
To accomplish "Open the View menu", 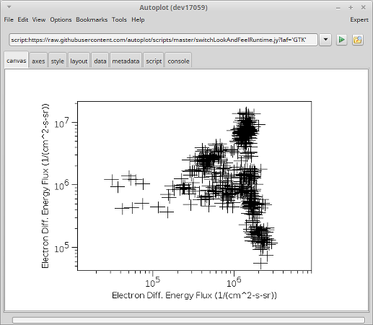I will pyautogui.click(x=39, y=19).
